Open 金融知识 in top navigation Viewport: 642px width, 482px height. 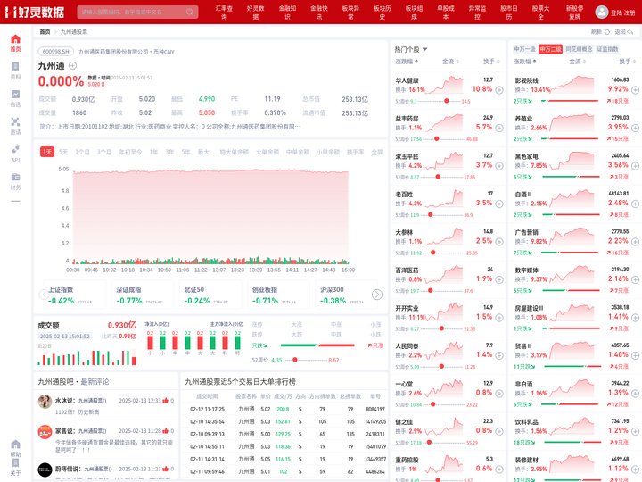(287, 12)
